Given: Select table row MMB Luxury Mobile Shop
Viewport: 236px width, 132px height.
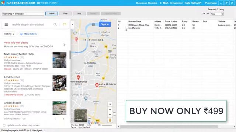Looking at the screenshot, I should pyautogui.click(x=176, y=25).
